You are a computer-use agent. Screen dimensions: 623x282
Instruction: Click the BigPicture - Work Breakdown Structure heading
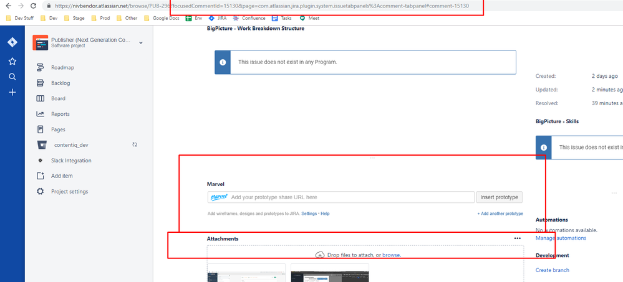[256, 29]
